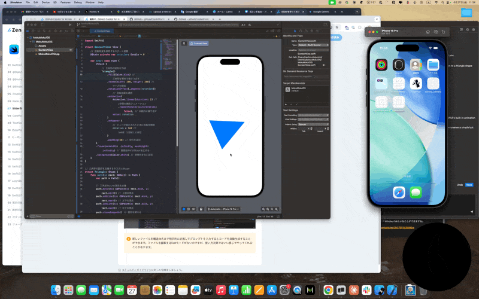
Task: Toggle Xcode inspectors panel at top right
Action: coord(326,25)
